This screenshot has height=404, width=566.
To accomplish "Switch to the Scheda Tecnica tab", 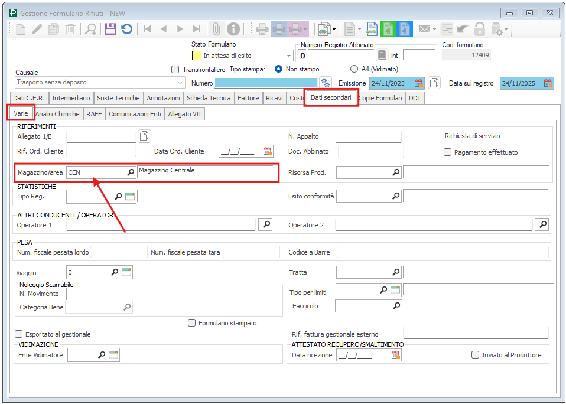I will 209,98.
